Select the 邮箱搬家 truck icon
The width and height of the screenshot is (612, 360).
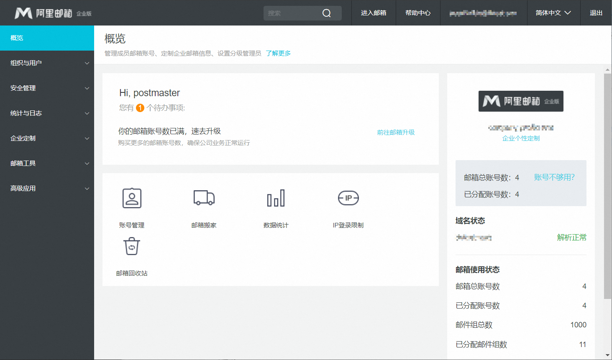[x=204, y=198]
